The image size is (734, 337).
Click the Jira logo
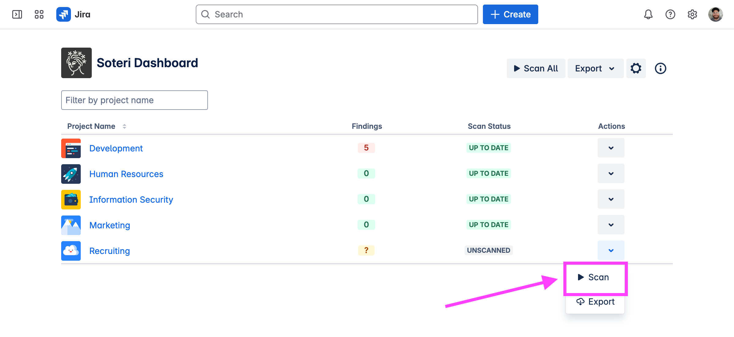click(x=73, y=14)
